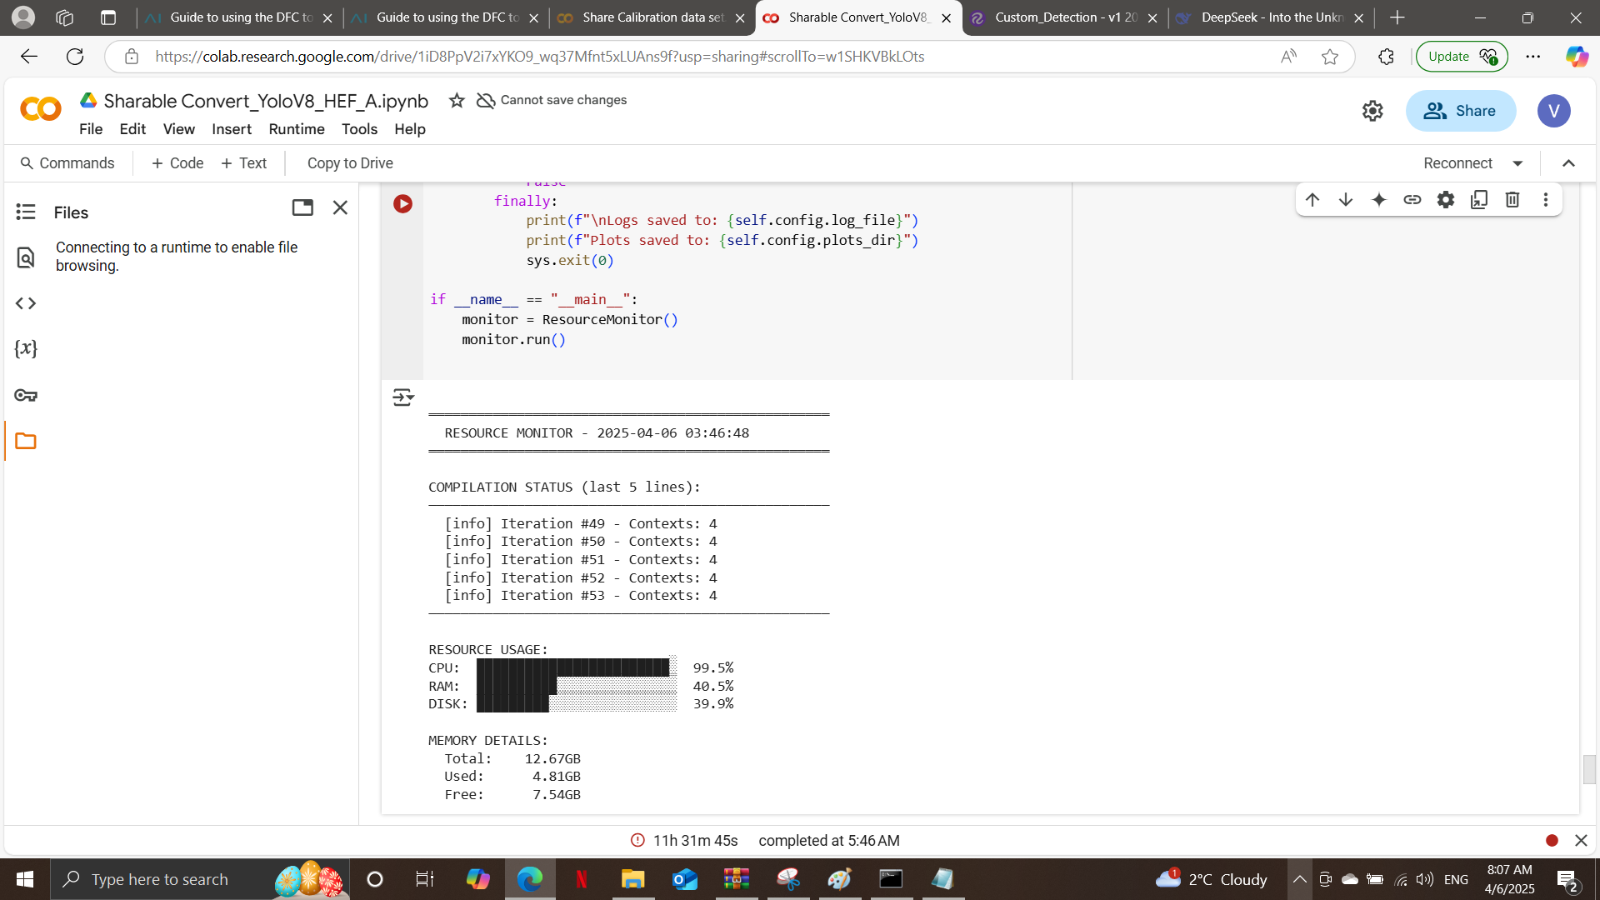
Task: Open the Code snippets sidebar icon
Action: click(26, 303)
